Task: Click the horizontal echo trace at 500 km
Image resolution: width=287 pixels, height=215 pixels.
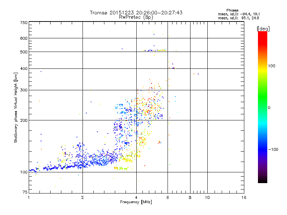Action: [154, 50]
